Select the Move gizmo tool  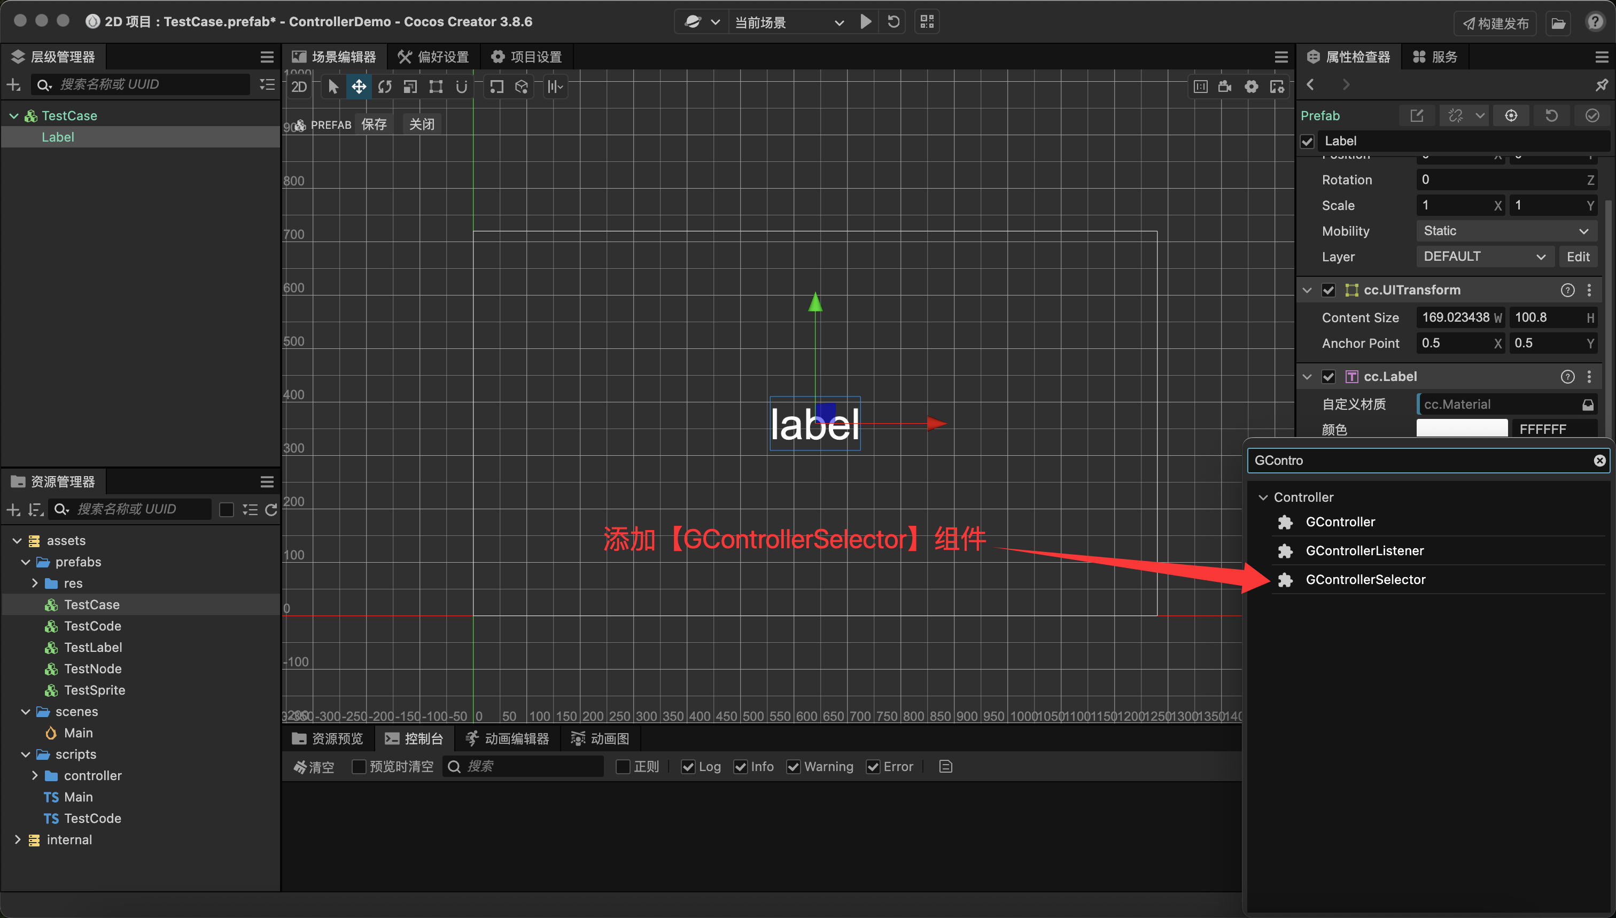tap(358, 87)
